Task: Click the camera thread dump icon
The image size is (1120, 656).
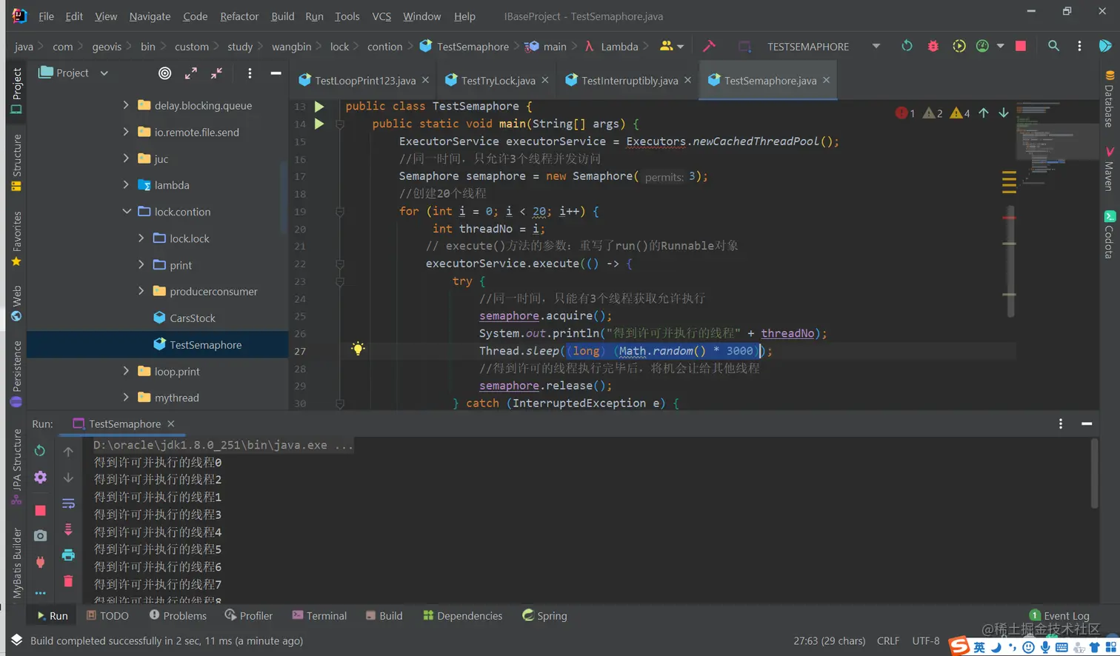Action: pos(40,535)
